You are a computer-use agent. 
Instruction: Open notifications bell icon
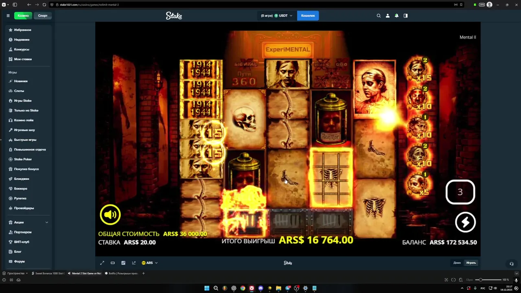coord(396,15)
